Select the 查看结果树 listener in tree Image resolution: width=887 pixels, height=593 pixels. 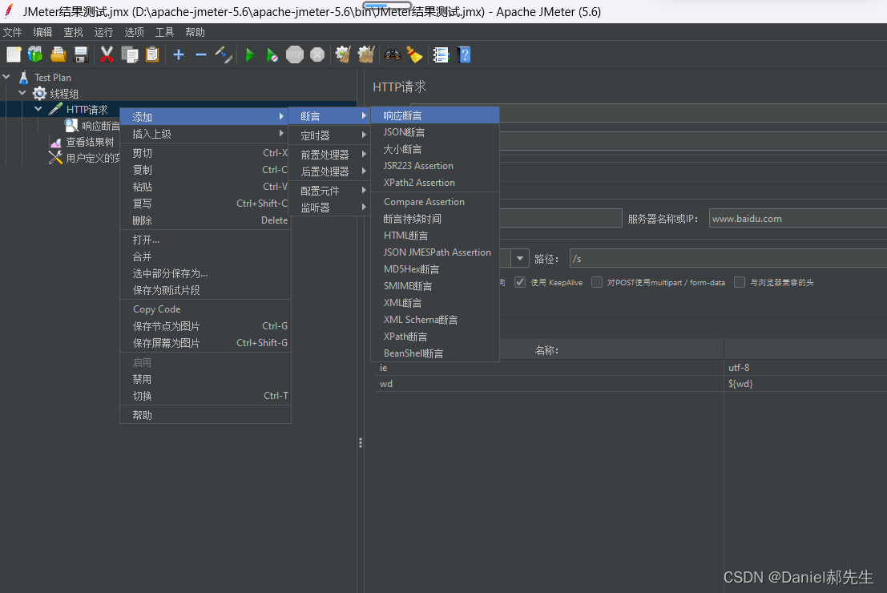[x=90, y=142]
